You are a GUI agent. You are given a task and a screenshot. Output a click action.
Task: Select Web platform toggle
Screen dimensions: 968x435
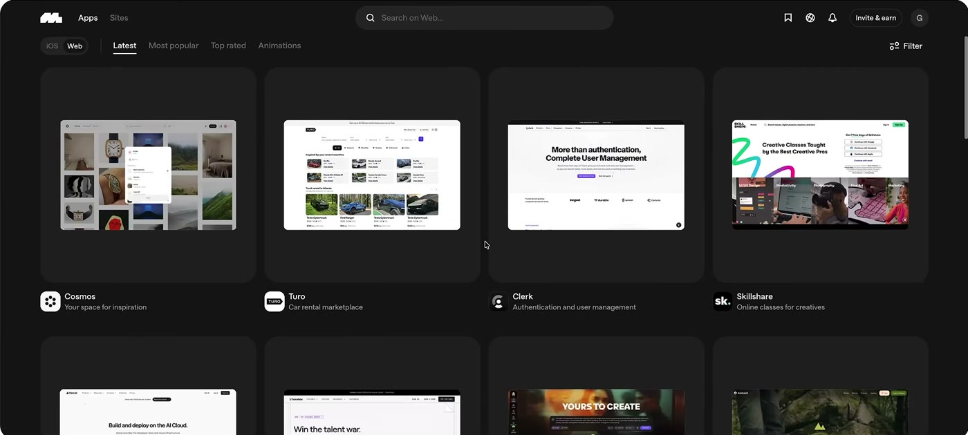(x=75, y=46)
